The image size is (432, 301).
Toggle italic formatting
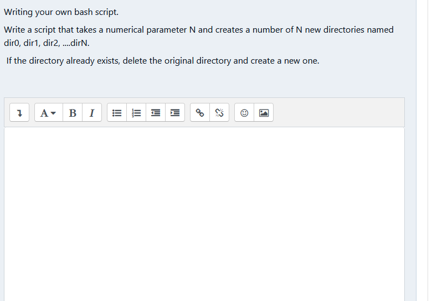[92, 112]
